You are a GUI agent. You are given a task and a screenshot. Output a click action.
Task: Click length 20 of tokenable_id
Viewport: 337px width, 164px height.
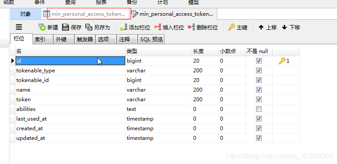pos(205,80)
